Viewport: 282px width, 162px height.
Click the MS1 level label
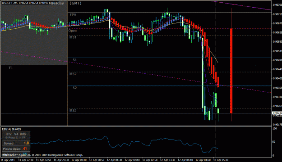coord(73,37)
